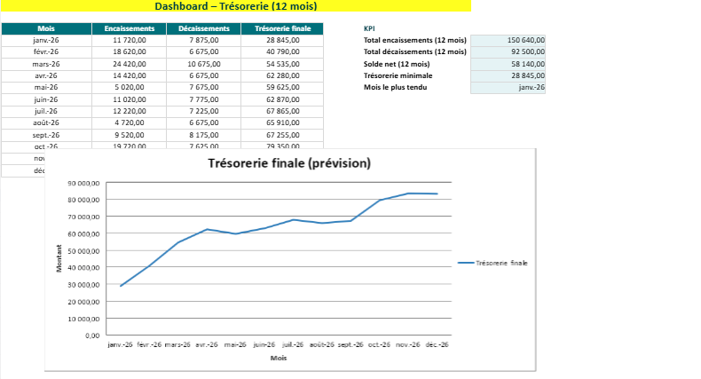Select the août-26 row month cell
Viewport: 701px width, 379px height.
pos(45,122)
